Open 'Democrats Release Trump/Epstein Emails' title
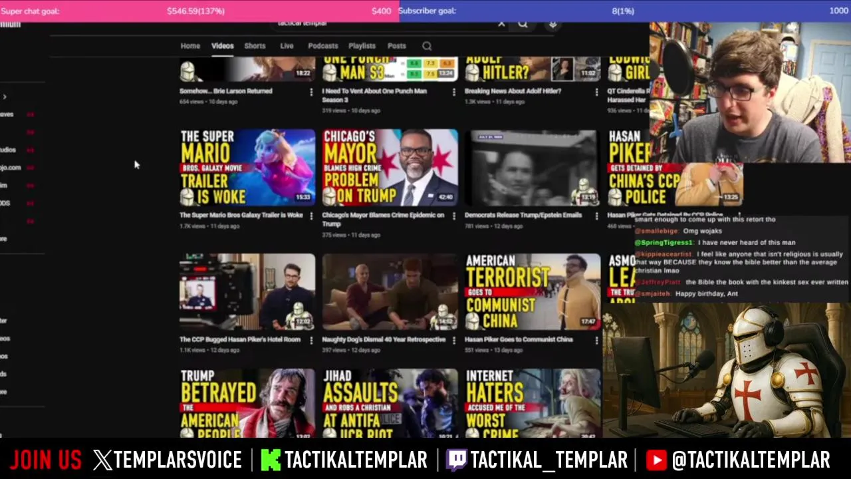Screen dimensions: 851x479 pos(523,216)
